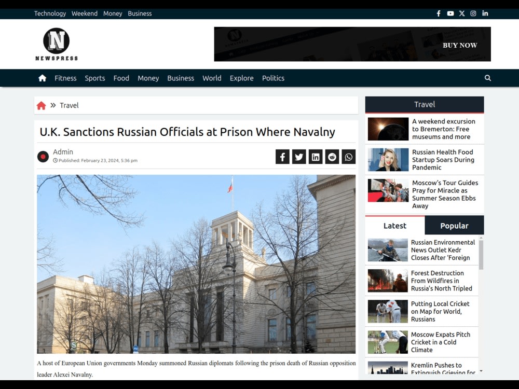Open 'Putting Local Cricket on Map' article
519x389 pixels.
coord(440,312)
